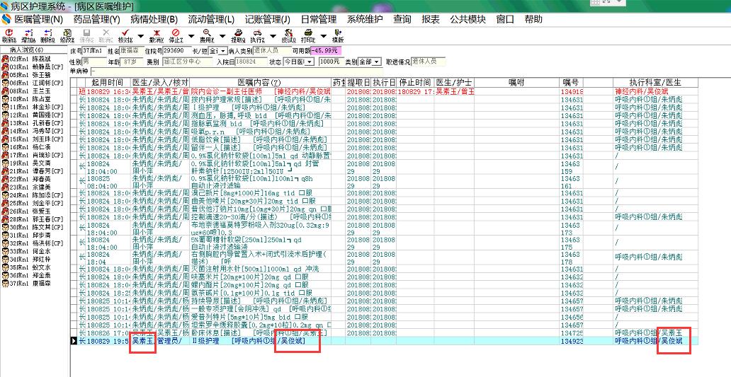Click the 删除 delete order toolbar icon
This screenshot has width=731, height=377.
point(47,33)
